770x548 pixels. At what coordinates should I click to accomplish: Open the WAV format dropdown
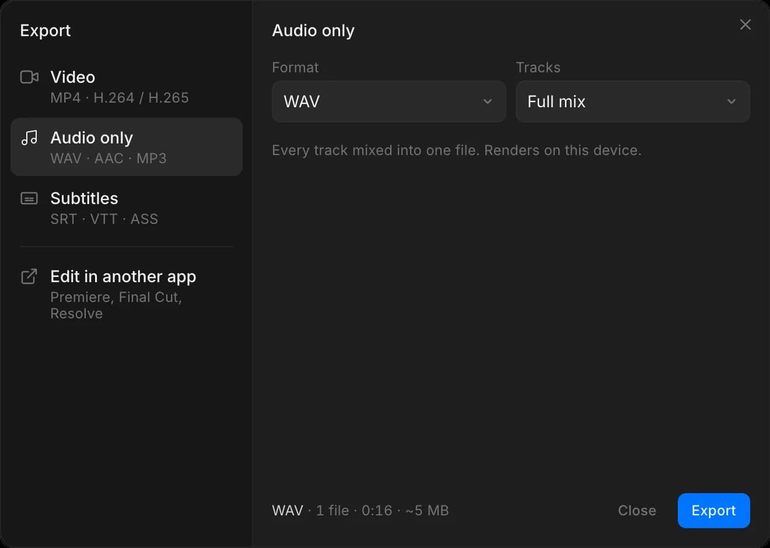388,101
